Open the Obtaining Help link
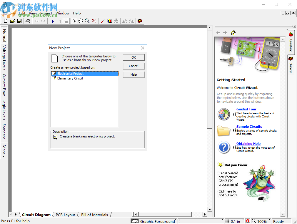 [x=248, y=144]
